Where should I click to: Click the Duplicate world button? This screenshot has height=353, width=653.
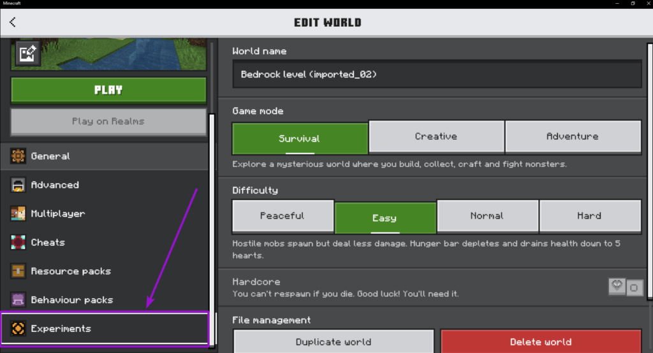333,342
